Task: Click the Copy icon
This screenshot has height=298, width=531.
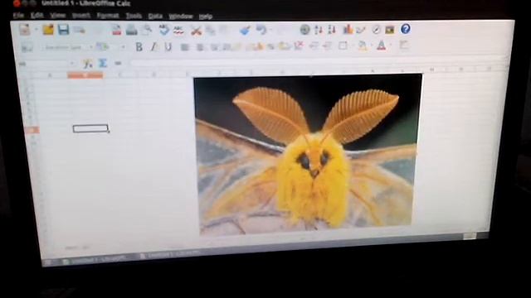Action: (210, 31)
